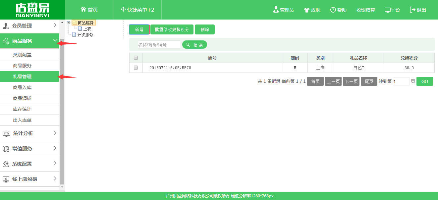The width and height of the screenshot is (438, 200).
Task: Click the 兑换积分 column header
Action: 409,58
